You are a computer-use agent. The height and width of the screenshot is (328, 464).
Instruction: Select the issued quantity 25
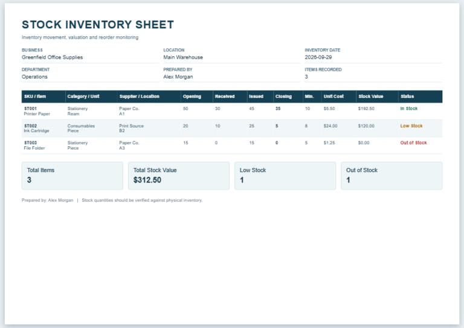pyautogui.click(x=251, y=126)
